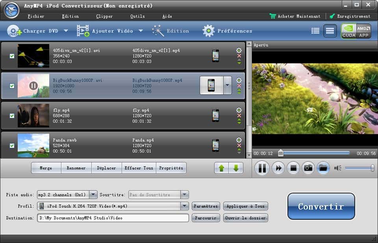Uncheck the BigBuckBunny1080P.avi checkbox
The width and height of the screenshot is (378, 243).
point(12,86)
